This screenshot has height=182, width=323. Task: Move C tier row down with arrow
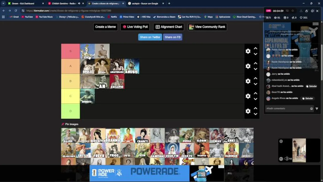tap(256, 99)
